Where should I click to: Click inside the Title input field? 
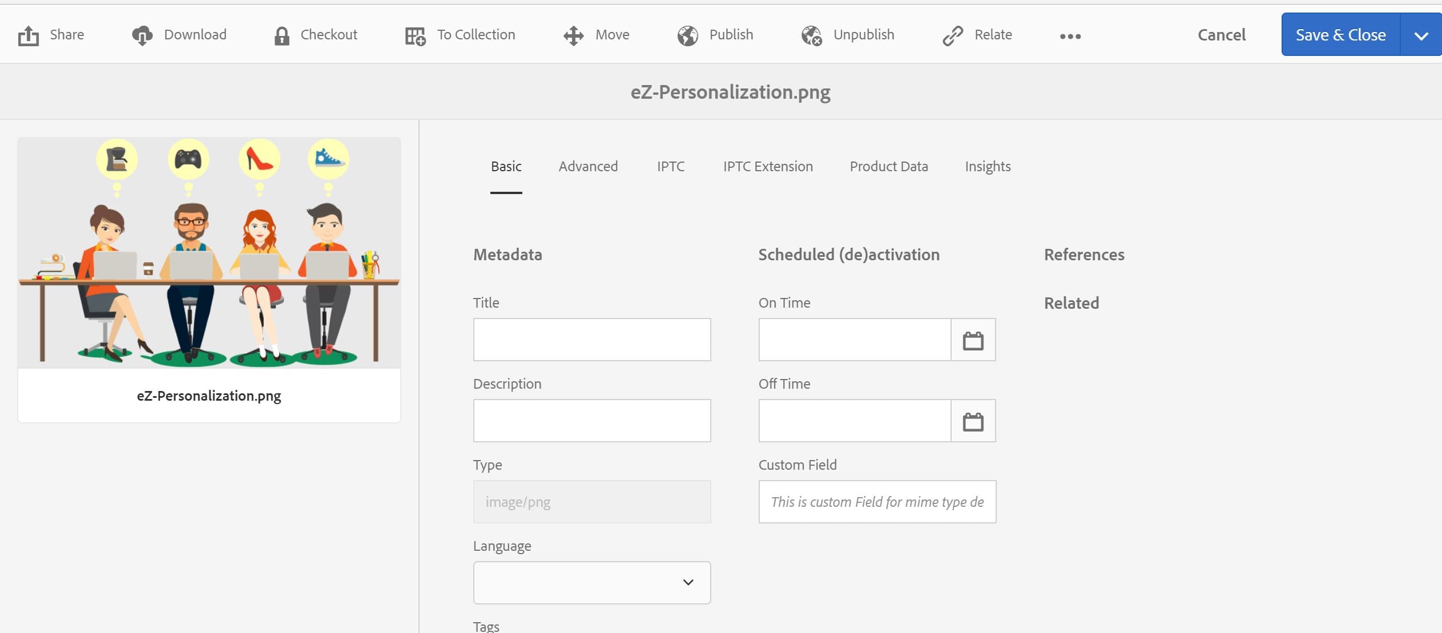pos(591,339)
